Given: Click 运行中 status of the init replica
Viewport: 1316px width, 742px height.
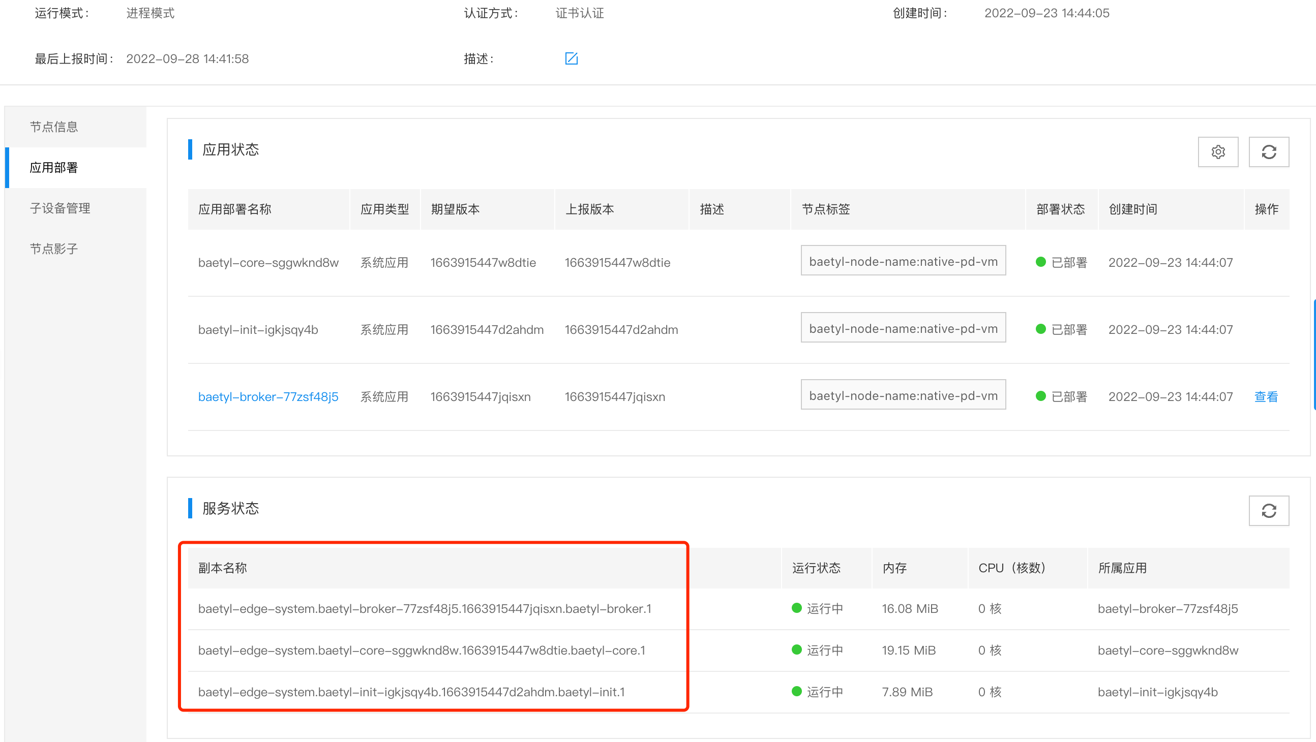Looking at the screenshot, I should tap(817, 693).
